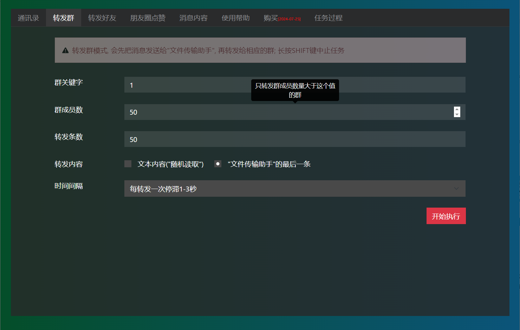Switch to the 消息内容 tab
Image resolution: width=520 pixels, height=330 pixels.
coord(193,18)
